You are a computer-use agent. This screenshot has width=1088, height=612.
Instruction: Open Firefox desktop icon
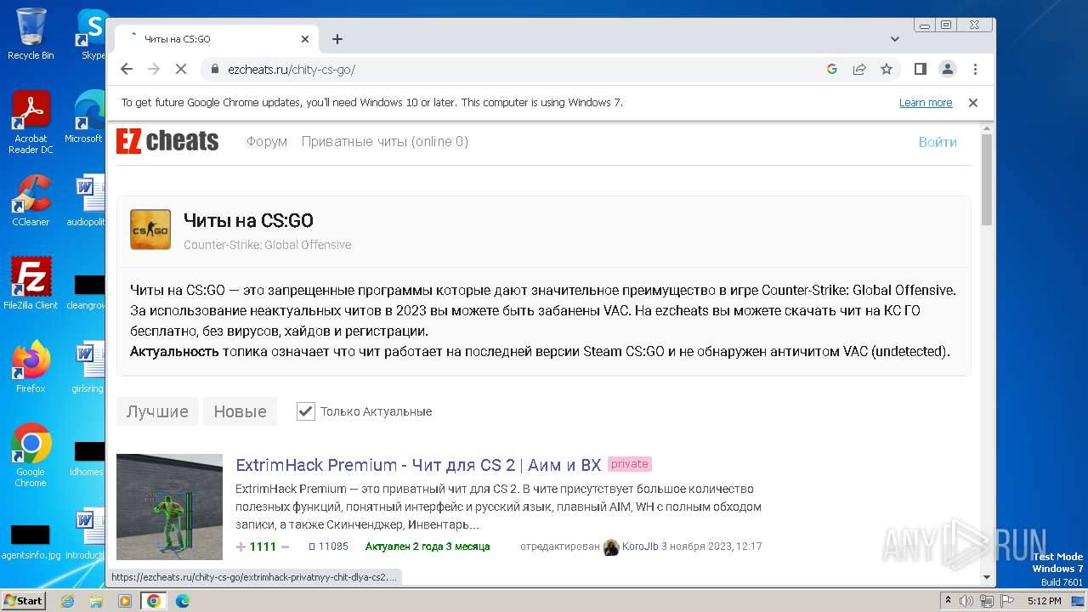tap(31, 366)
